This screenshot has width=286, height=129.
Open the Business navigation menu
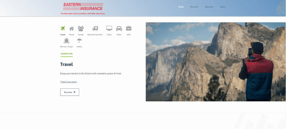(x=209, y=7)
